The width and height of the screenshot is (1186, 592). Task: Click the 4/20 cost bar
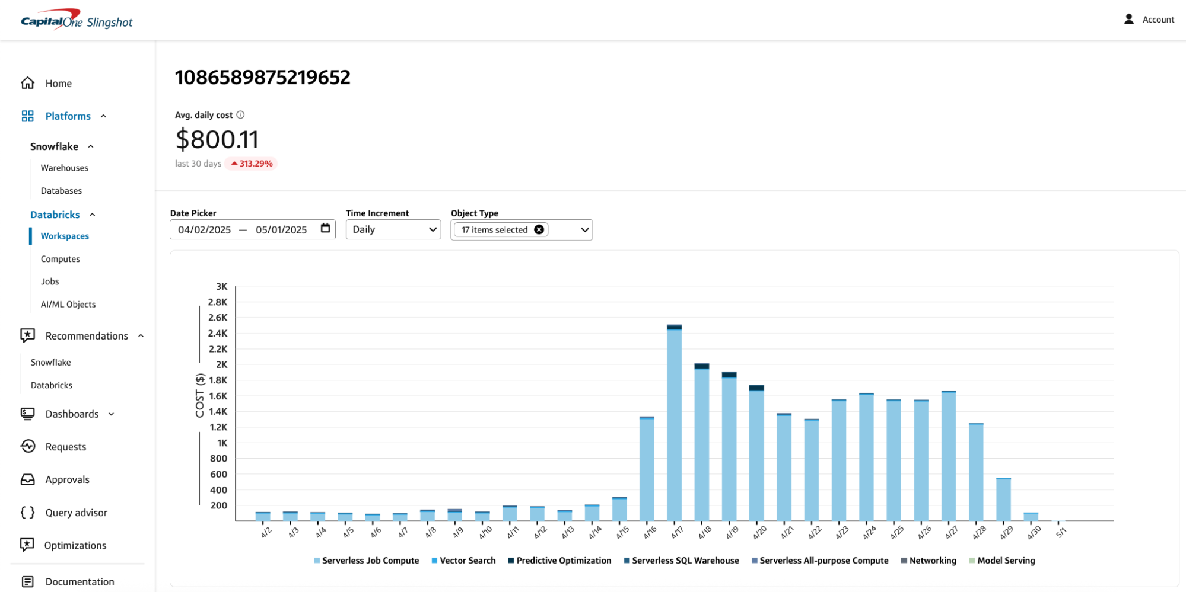click(x=756, y=453)
